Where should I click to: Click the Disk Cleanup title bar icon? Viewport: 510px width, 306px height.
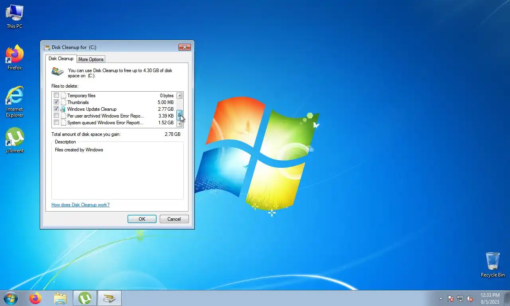[47, 47]
